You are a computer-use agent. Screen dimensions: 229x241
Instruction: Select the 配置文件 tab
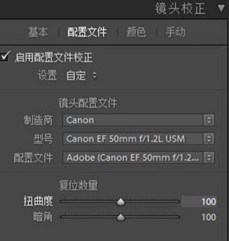tap(87, 32)
